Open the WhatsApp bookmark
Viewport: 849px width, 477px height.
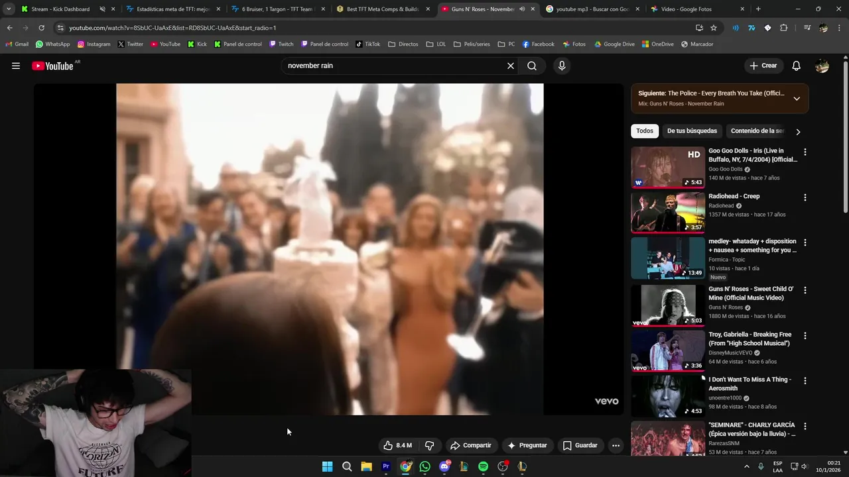pyautogui.click(x=52, y=44)
